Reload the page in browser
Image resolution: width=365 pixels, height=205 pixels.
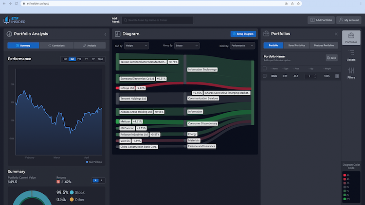click(x=16, y=4)
